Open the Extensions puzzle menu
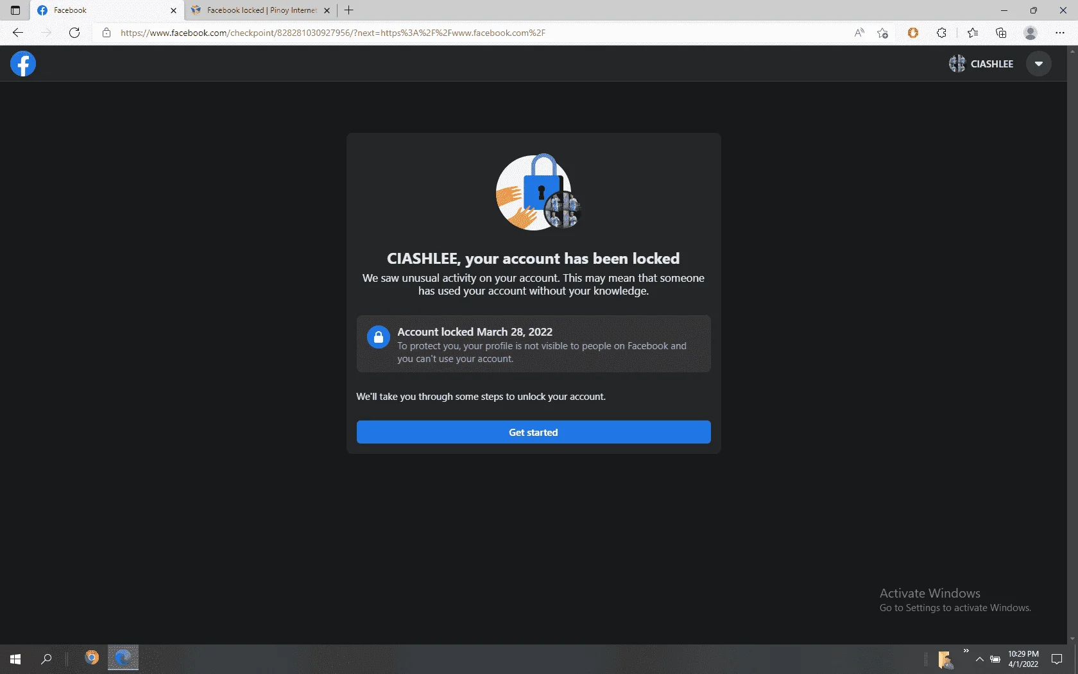This screenshot has width=1078, height=674. pos(941,33)
